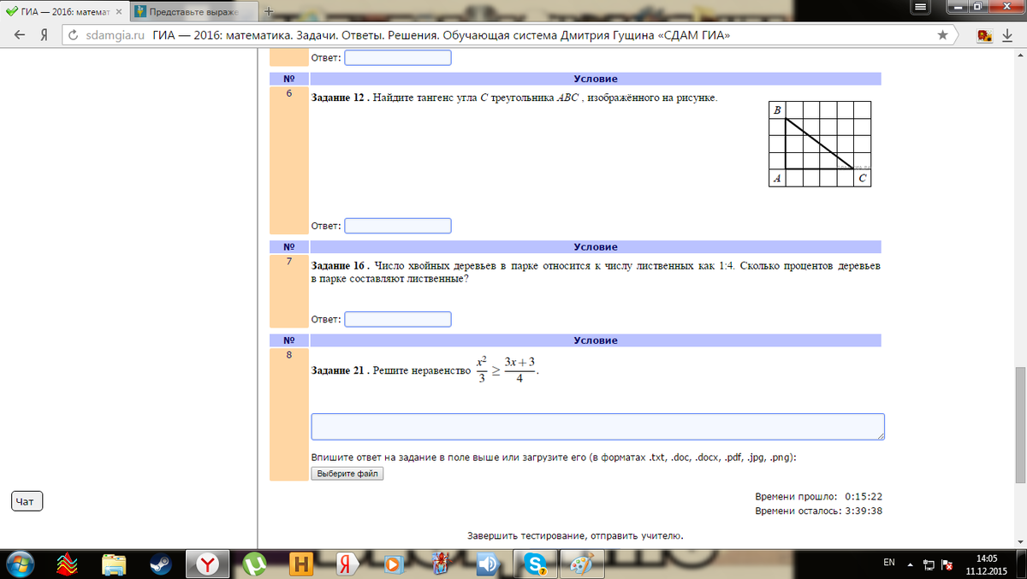Open the Чат button
This screenshot has height=579, width=1027.
click(27, 501)
